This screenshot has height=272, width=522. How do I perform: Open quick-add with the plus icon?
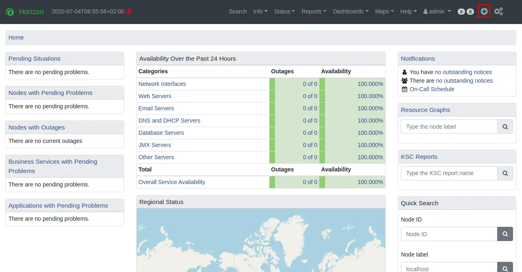484,11
